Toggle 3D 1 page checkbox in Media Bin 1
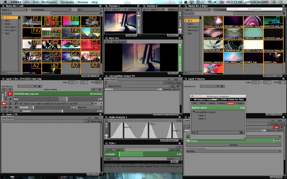The image size is (287, 179). [3, 17]
